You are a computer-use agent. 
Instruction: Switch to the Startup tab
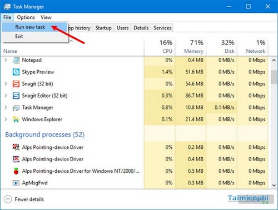(103, 28)
